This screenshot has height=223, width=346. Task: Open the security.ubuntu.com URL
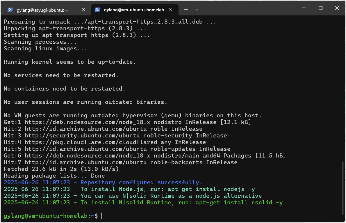pos(86,136)
